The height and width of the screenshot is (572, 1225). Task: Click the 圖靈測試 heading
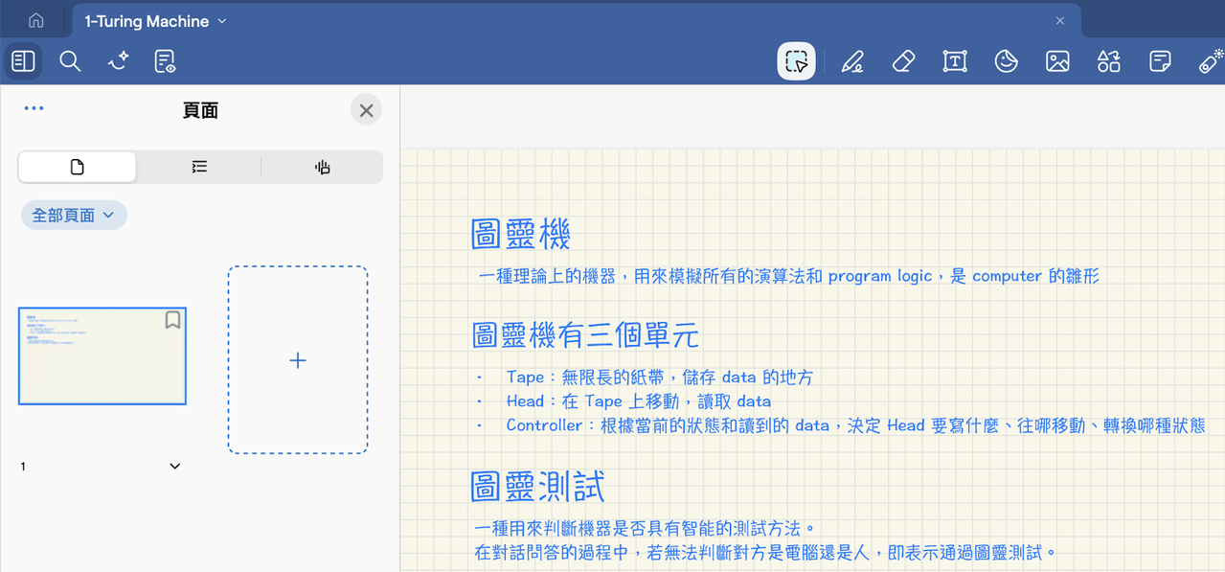[537, 487]
